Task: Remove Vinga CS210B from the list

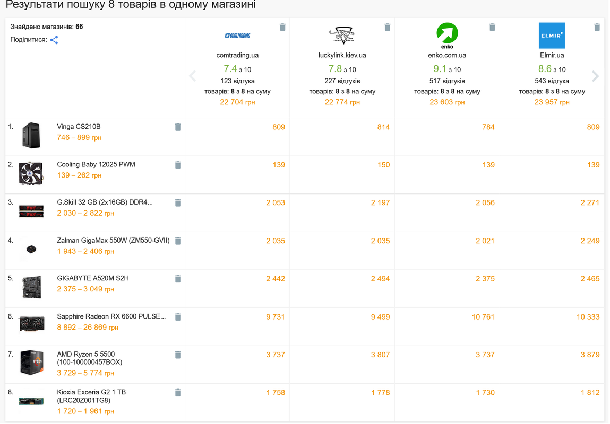Action: click(x=178, y=127)
